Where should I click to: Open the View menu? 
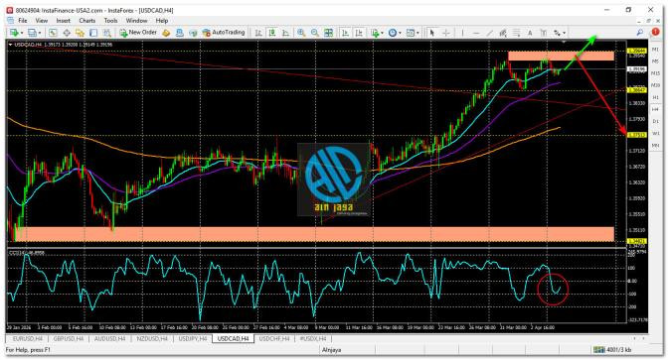[42, 21]
